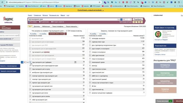183x103 pixels.
Task: Open the translate extension icon in toolbar
Action: (x=138, y=2)
